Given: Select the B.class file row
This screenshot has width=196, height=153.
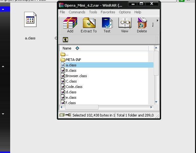Looking at the screenshot, I should [106, 70].
